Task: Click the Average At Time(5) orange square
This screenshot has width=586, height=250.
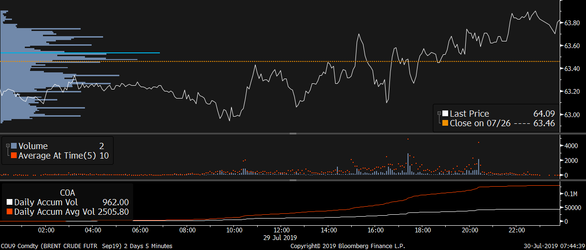Action: click(x=14, y=155)
